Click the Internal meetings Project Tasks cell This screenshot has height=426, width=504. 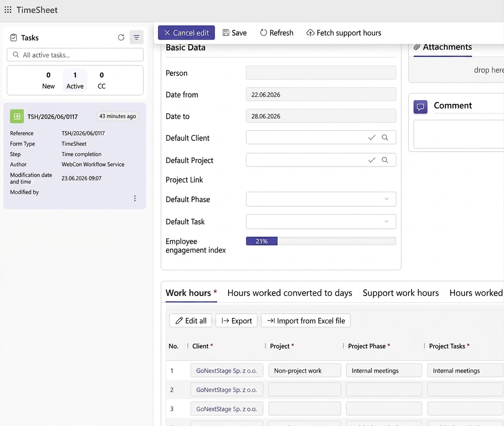click(x=465, y=370)
